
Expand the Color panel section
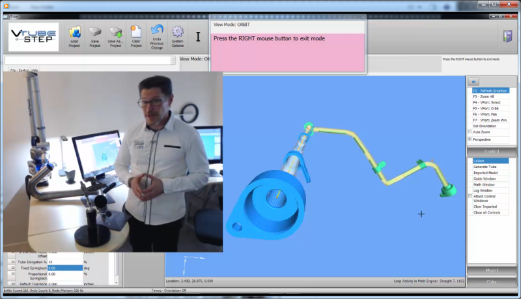point(492,281)
